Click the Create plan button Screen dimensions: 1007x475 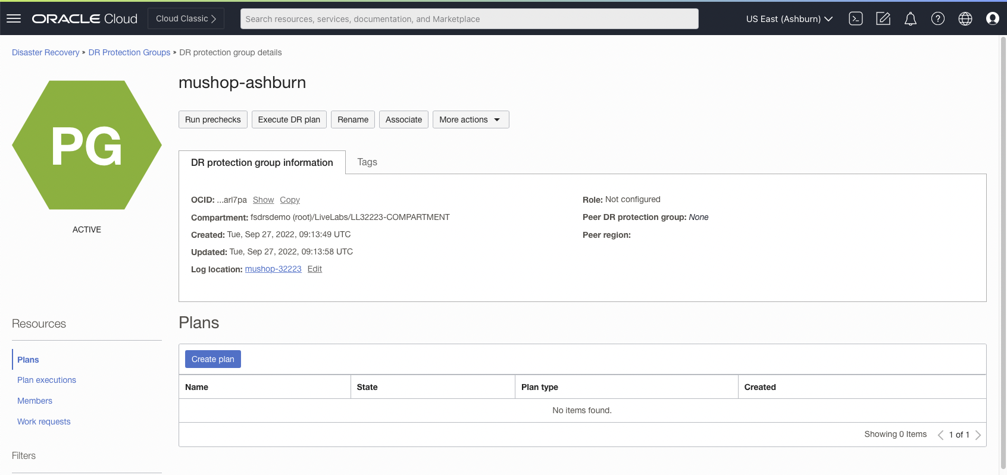click(x=212, y=359)
